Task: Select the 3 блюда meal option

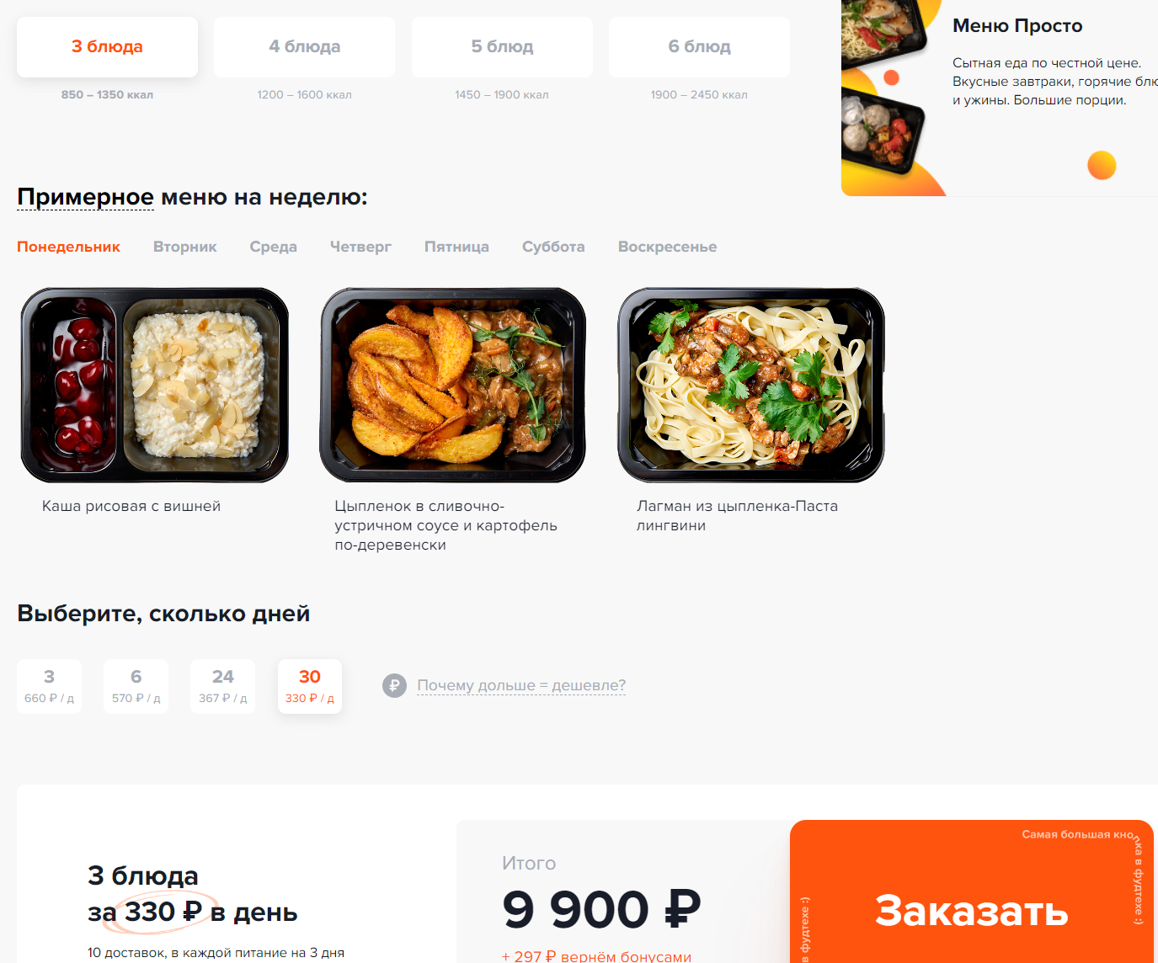Action: pyautogui.click(x=107, y=47)
